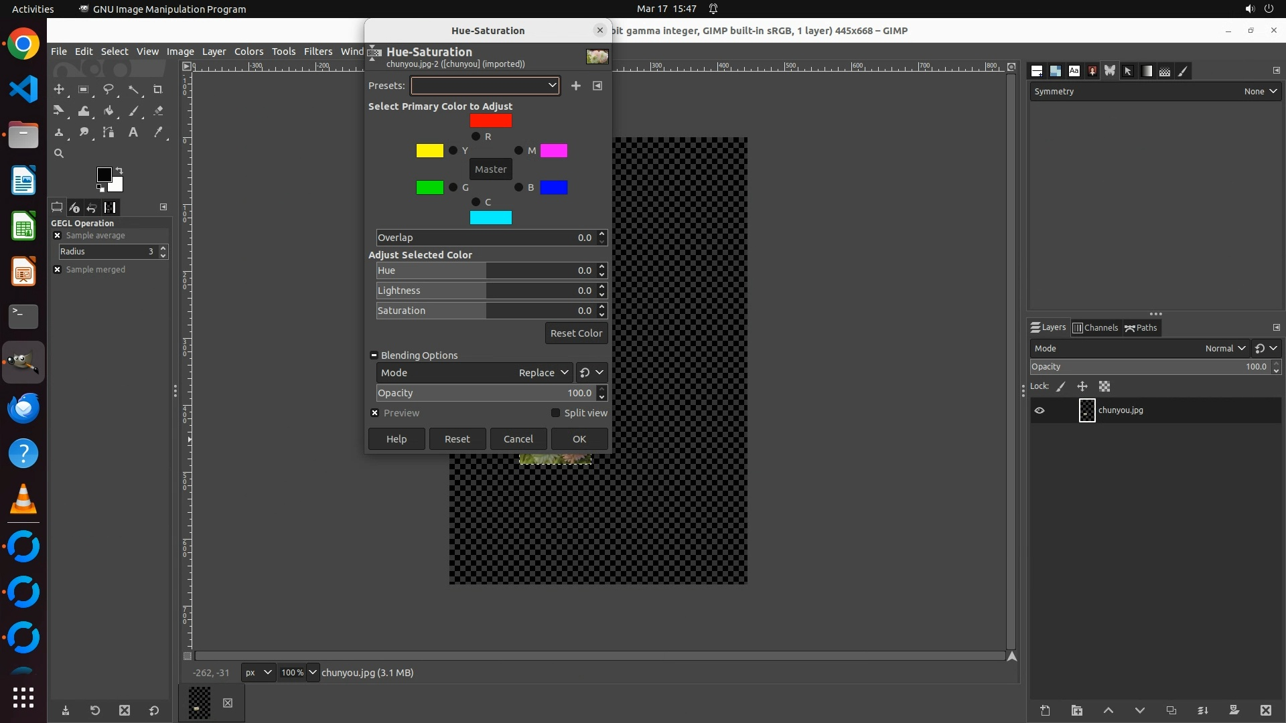Hide the chunyou.jpg layer with eye icon
The image size is (1286, 723).
1040,410
